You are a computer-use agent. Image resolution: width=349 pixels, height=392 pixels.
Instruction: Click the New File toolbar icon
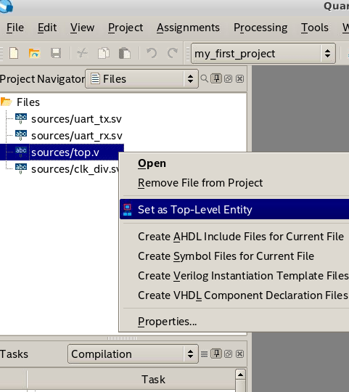tap(14, 53)
